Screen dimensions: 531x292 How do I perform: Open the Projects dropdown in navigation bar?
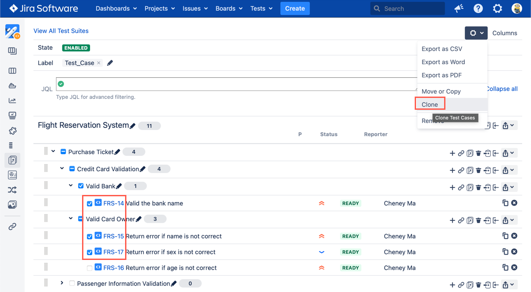[x=160, y=9]
